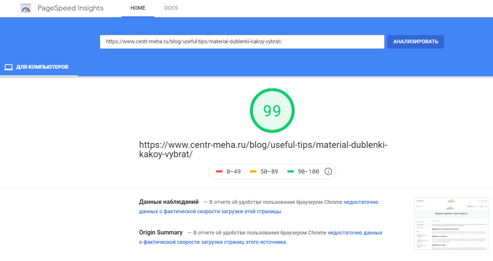Click the analyzed URL heading below the score

[x=263, y=149]
